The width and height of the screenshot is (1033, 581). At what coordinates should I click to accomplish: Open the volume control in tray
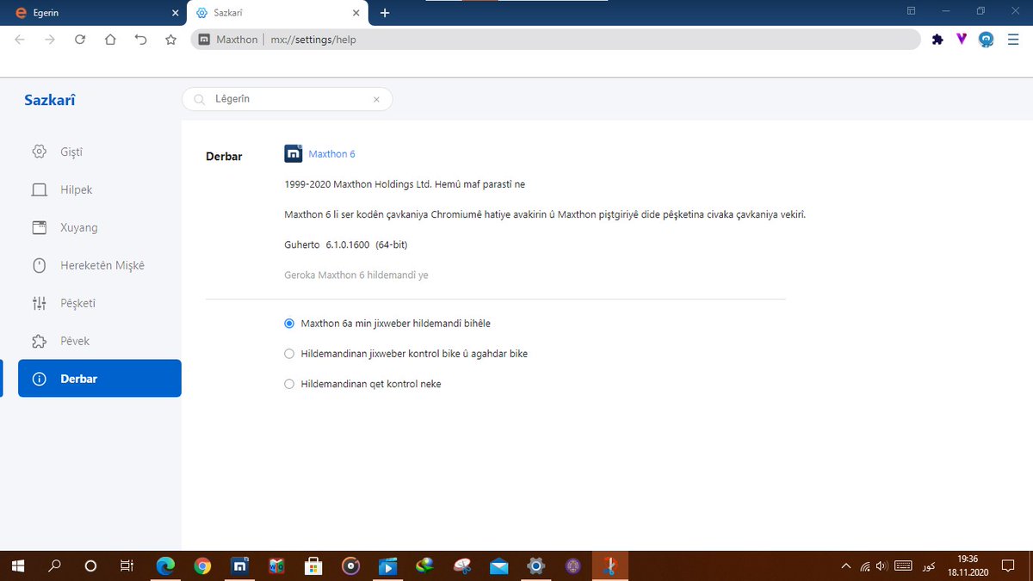(x=881, y=566)
